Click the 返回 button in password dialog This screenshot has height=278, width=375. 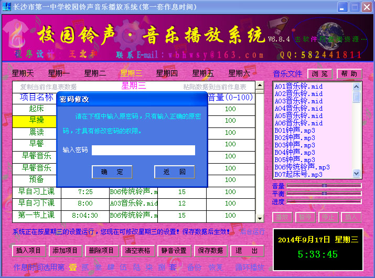pos(174,172)
